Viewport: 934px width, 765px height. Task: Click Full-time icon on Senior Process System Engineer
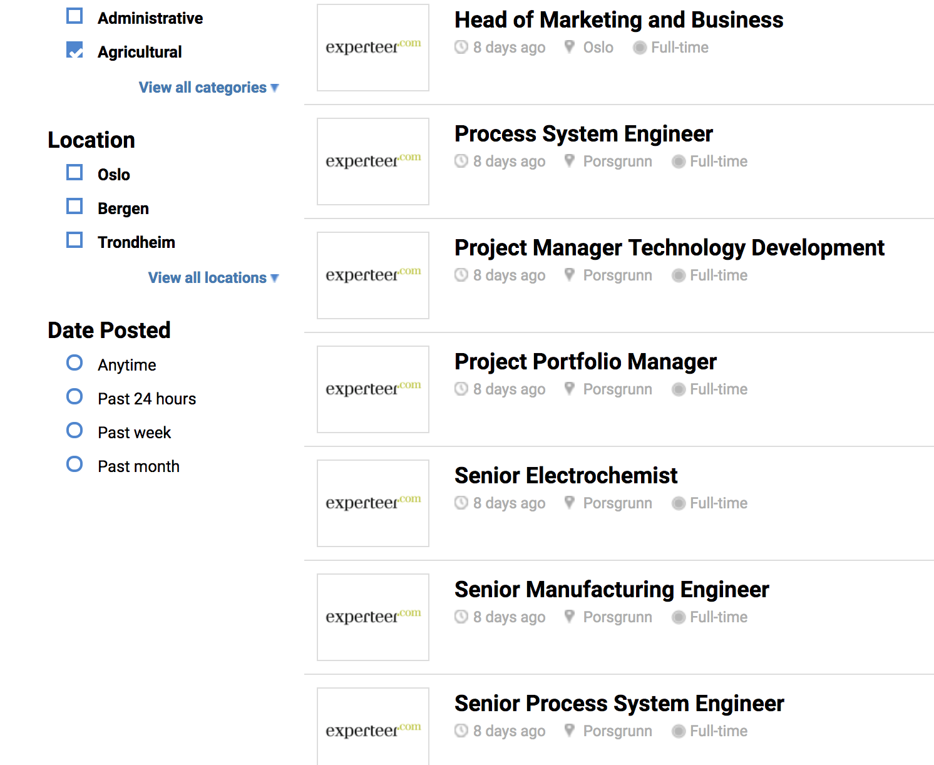[679, 731]
